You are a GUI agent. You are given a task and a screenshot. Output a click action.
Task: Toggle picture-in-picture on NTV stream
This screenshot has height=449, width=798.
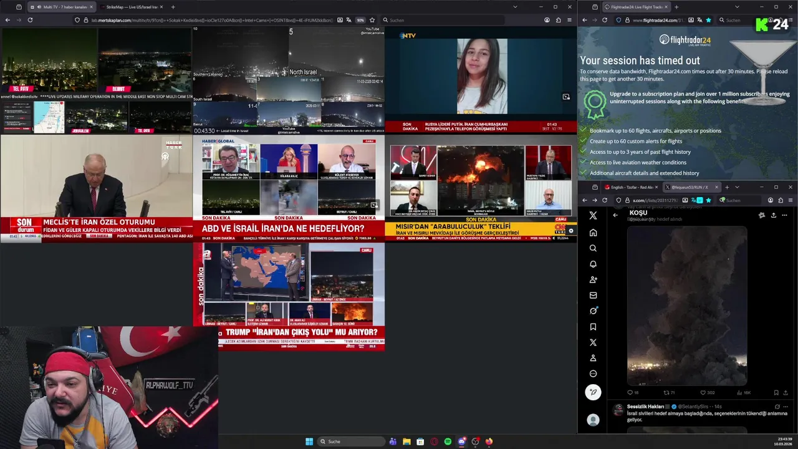pos(566,97)
